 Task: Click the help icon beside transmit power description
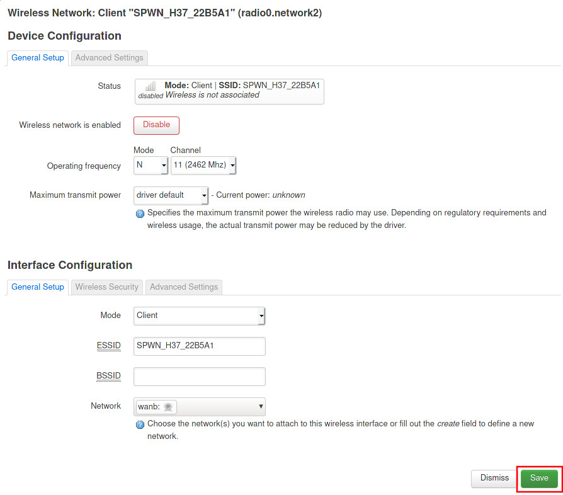click(x=140, y=213)
